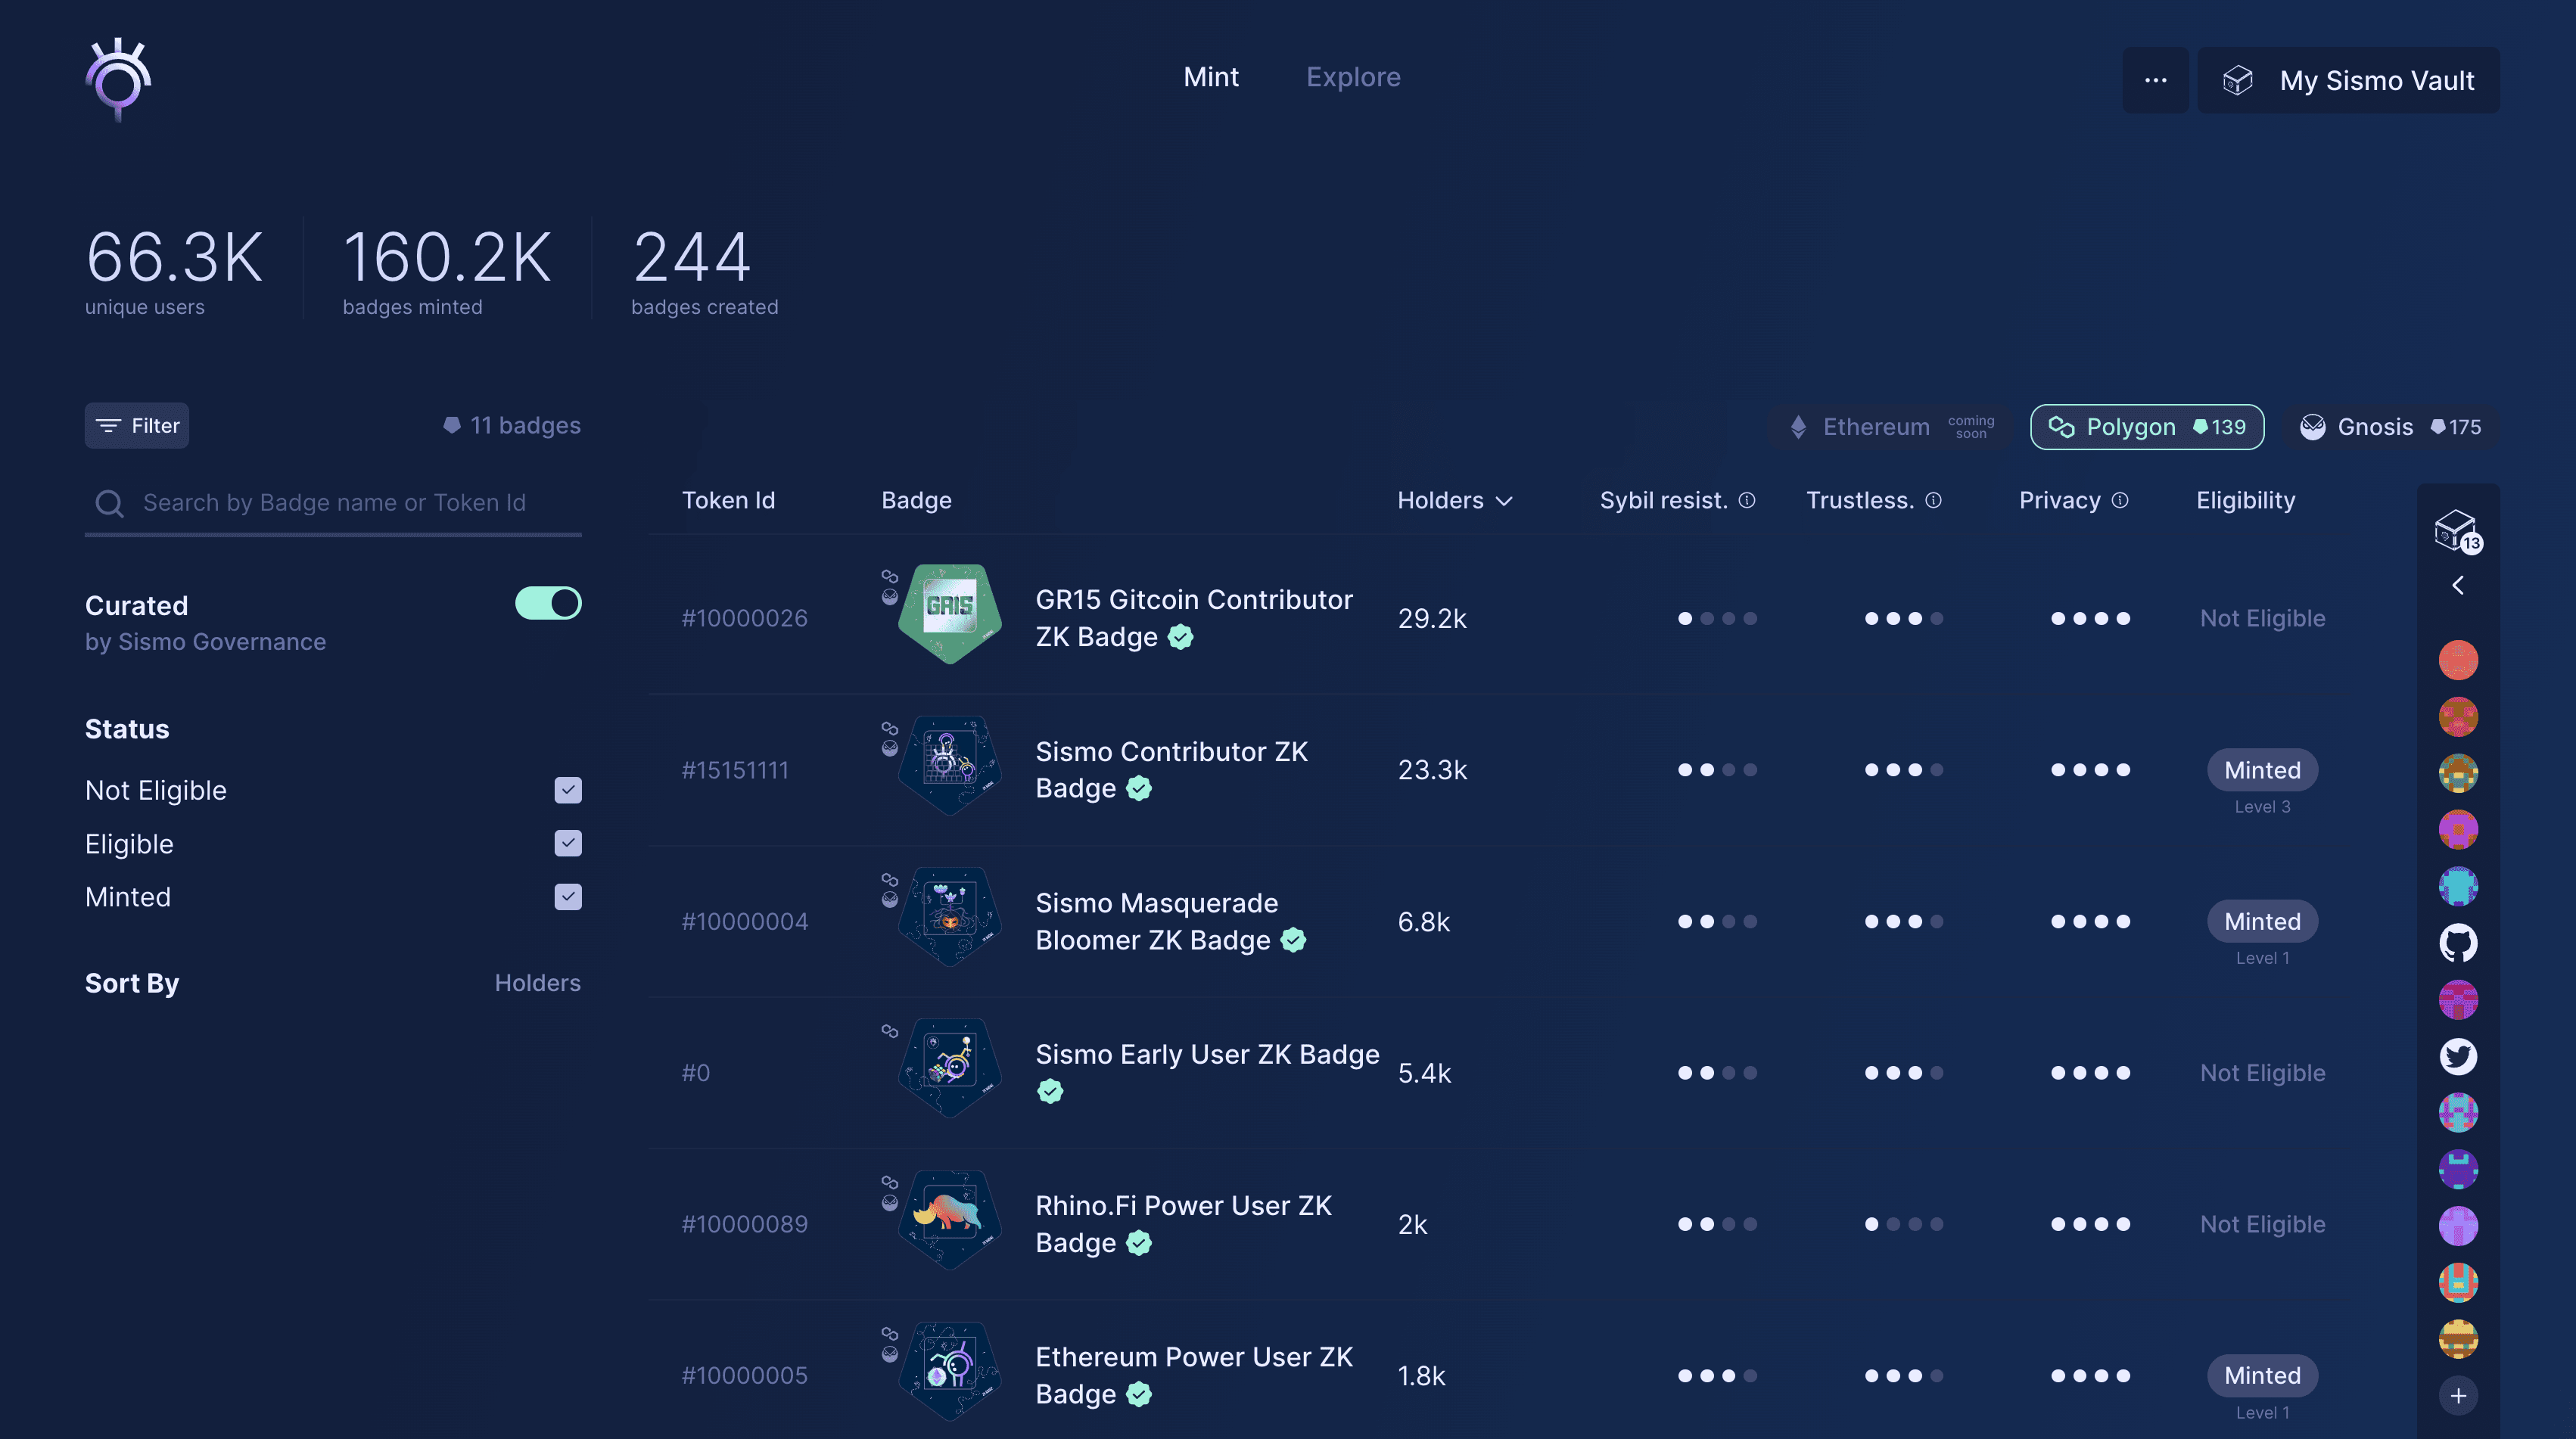Open the Rhino.Fi Power User badge image
Image resolution: width=2576 pixels, height=1439 pixels.
[x=949, y=1220]
